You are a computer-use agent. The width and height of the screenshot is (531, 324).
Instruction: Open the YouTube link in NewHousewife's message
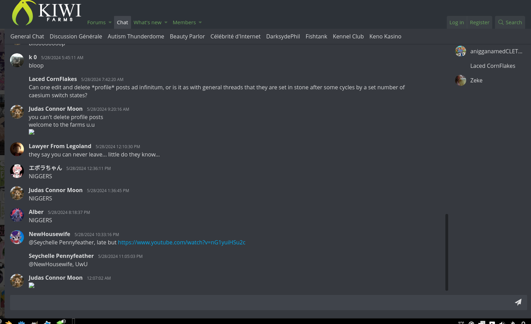(x=182, y=242)
